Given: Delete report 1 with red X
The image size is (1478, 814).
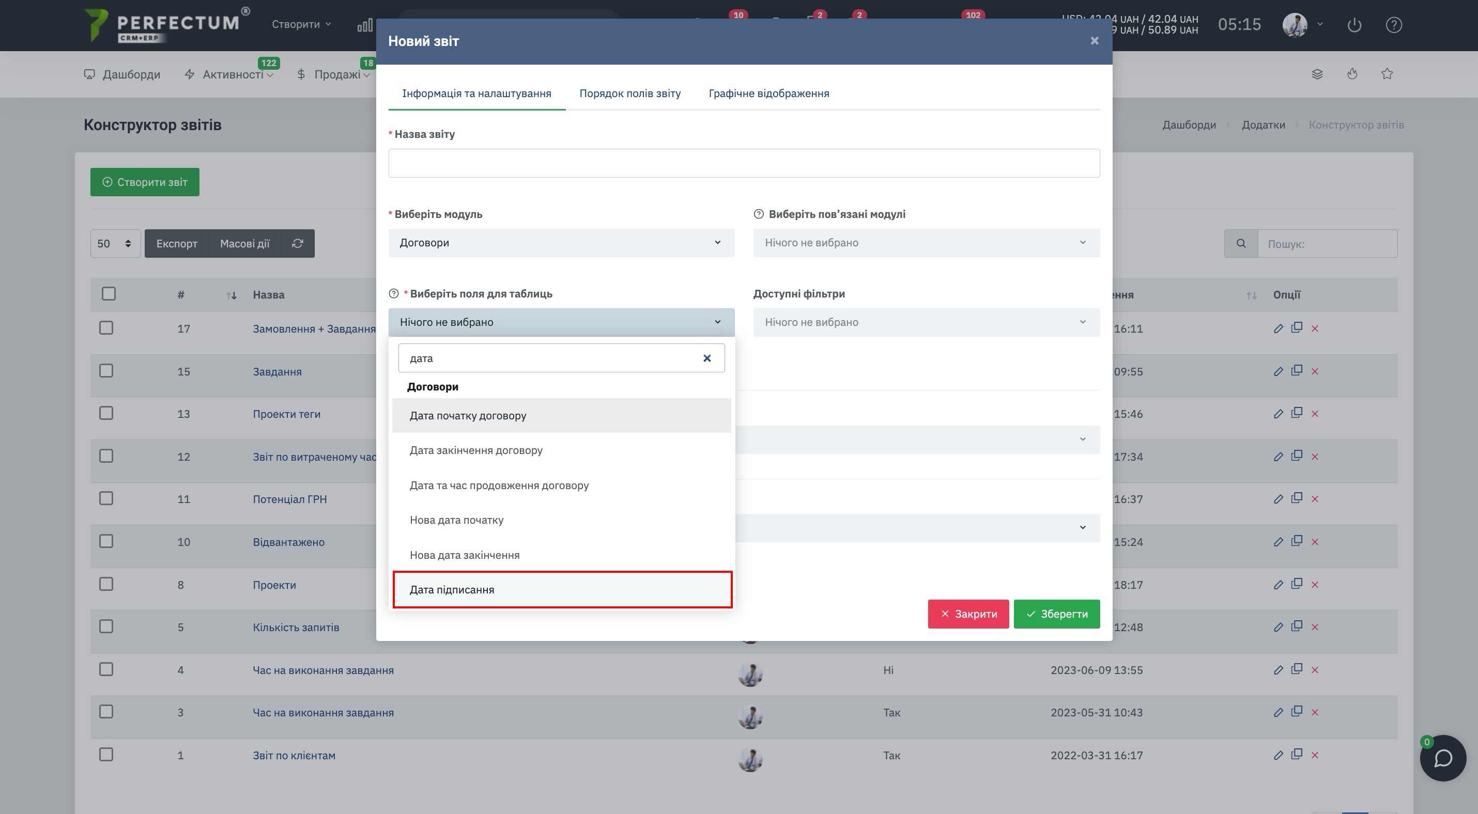Looking at the screenshot, I should (x=1315, y=756).
